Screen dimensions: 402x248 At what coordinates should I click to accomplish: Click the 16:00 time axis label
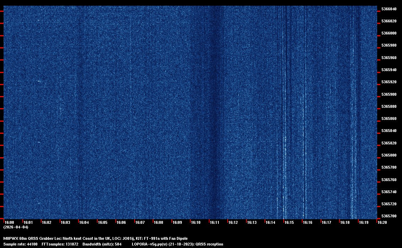coord(10,222)
